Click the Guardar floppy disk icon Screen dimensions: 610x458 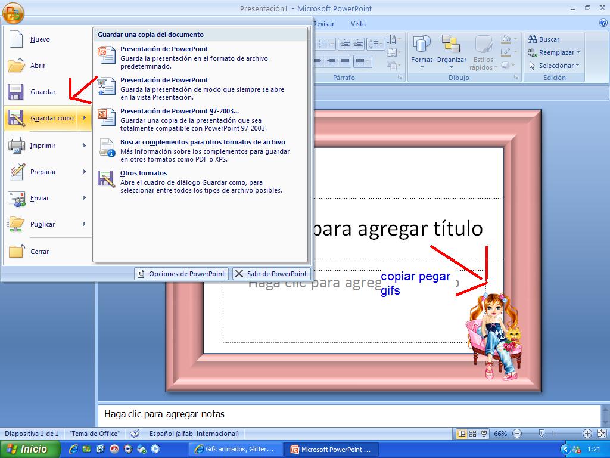15,92
